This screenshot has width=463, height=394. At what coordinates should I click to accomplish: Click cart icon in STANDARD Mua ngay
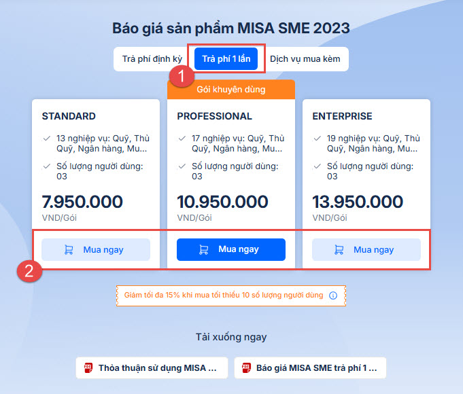pos(69,249)
